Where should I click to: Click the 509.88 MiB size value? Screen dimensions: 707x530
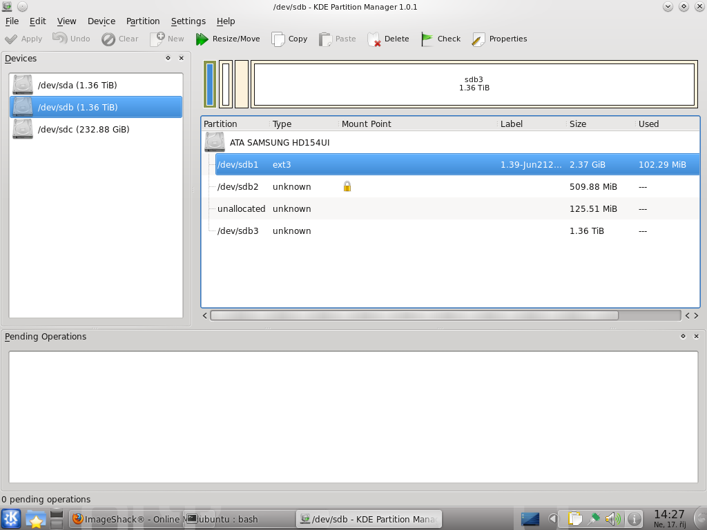593,186
